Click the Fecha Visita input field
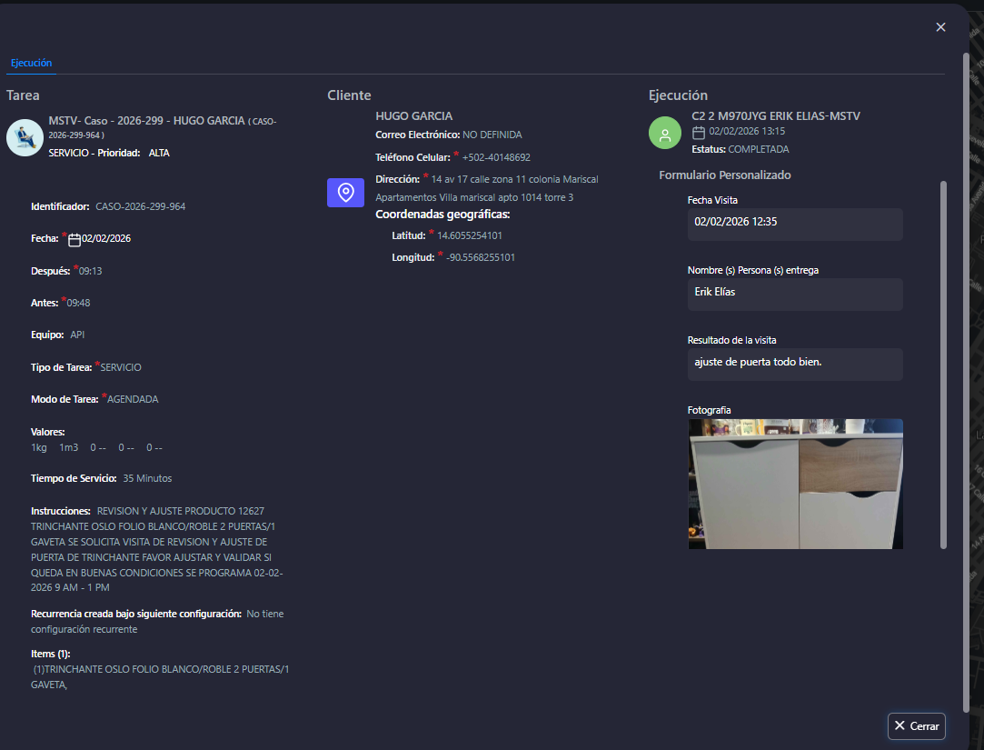Viewport: 984px width, 750px height. [x=794, y=222]
